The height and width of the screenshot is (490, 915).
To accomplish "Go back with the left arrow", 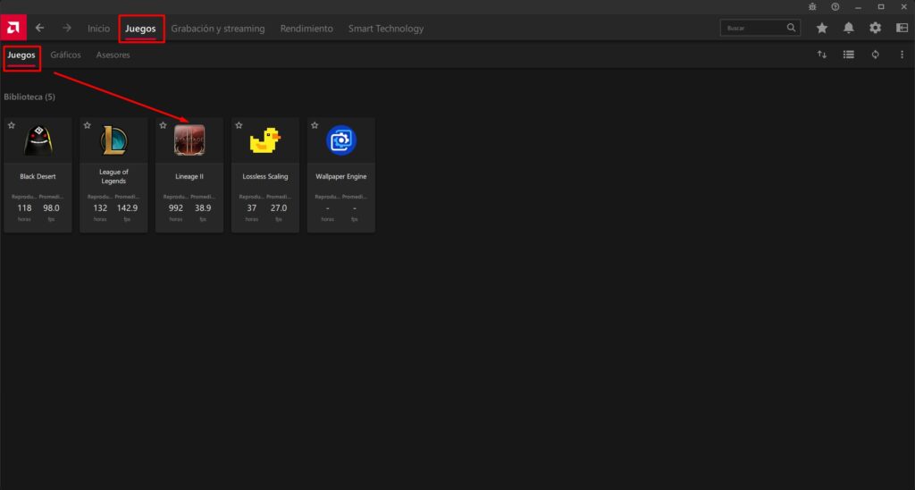I will [39, 28].
